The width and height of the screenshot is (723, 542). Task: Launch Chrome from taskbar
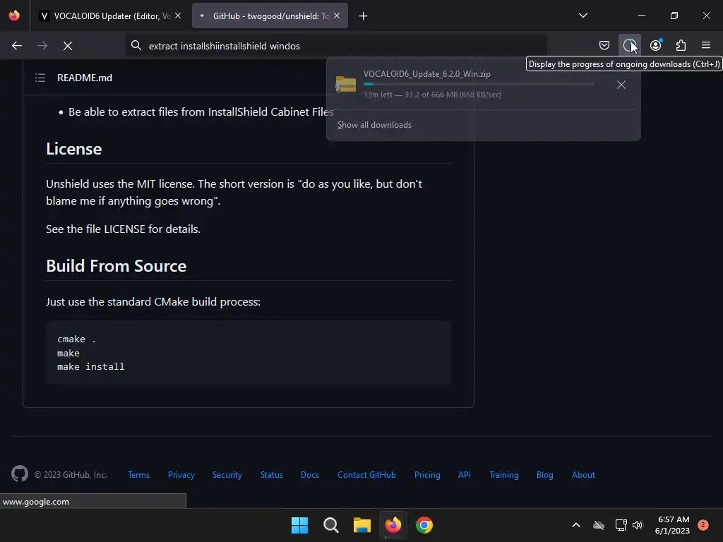pos(424,525)
